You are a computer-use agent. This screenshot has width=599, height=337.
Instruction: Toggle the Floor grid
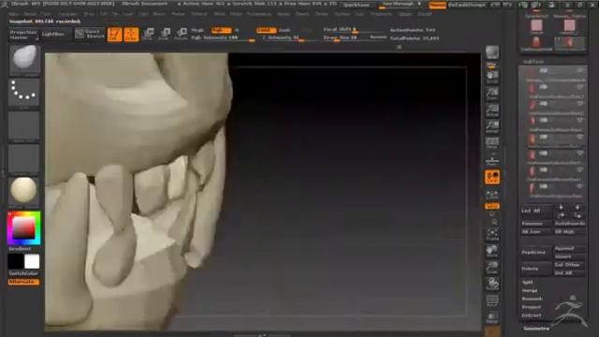(x=492, y=160)
